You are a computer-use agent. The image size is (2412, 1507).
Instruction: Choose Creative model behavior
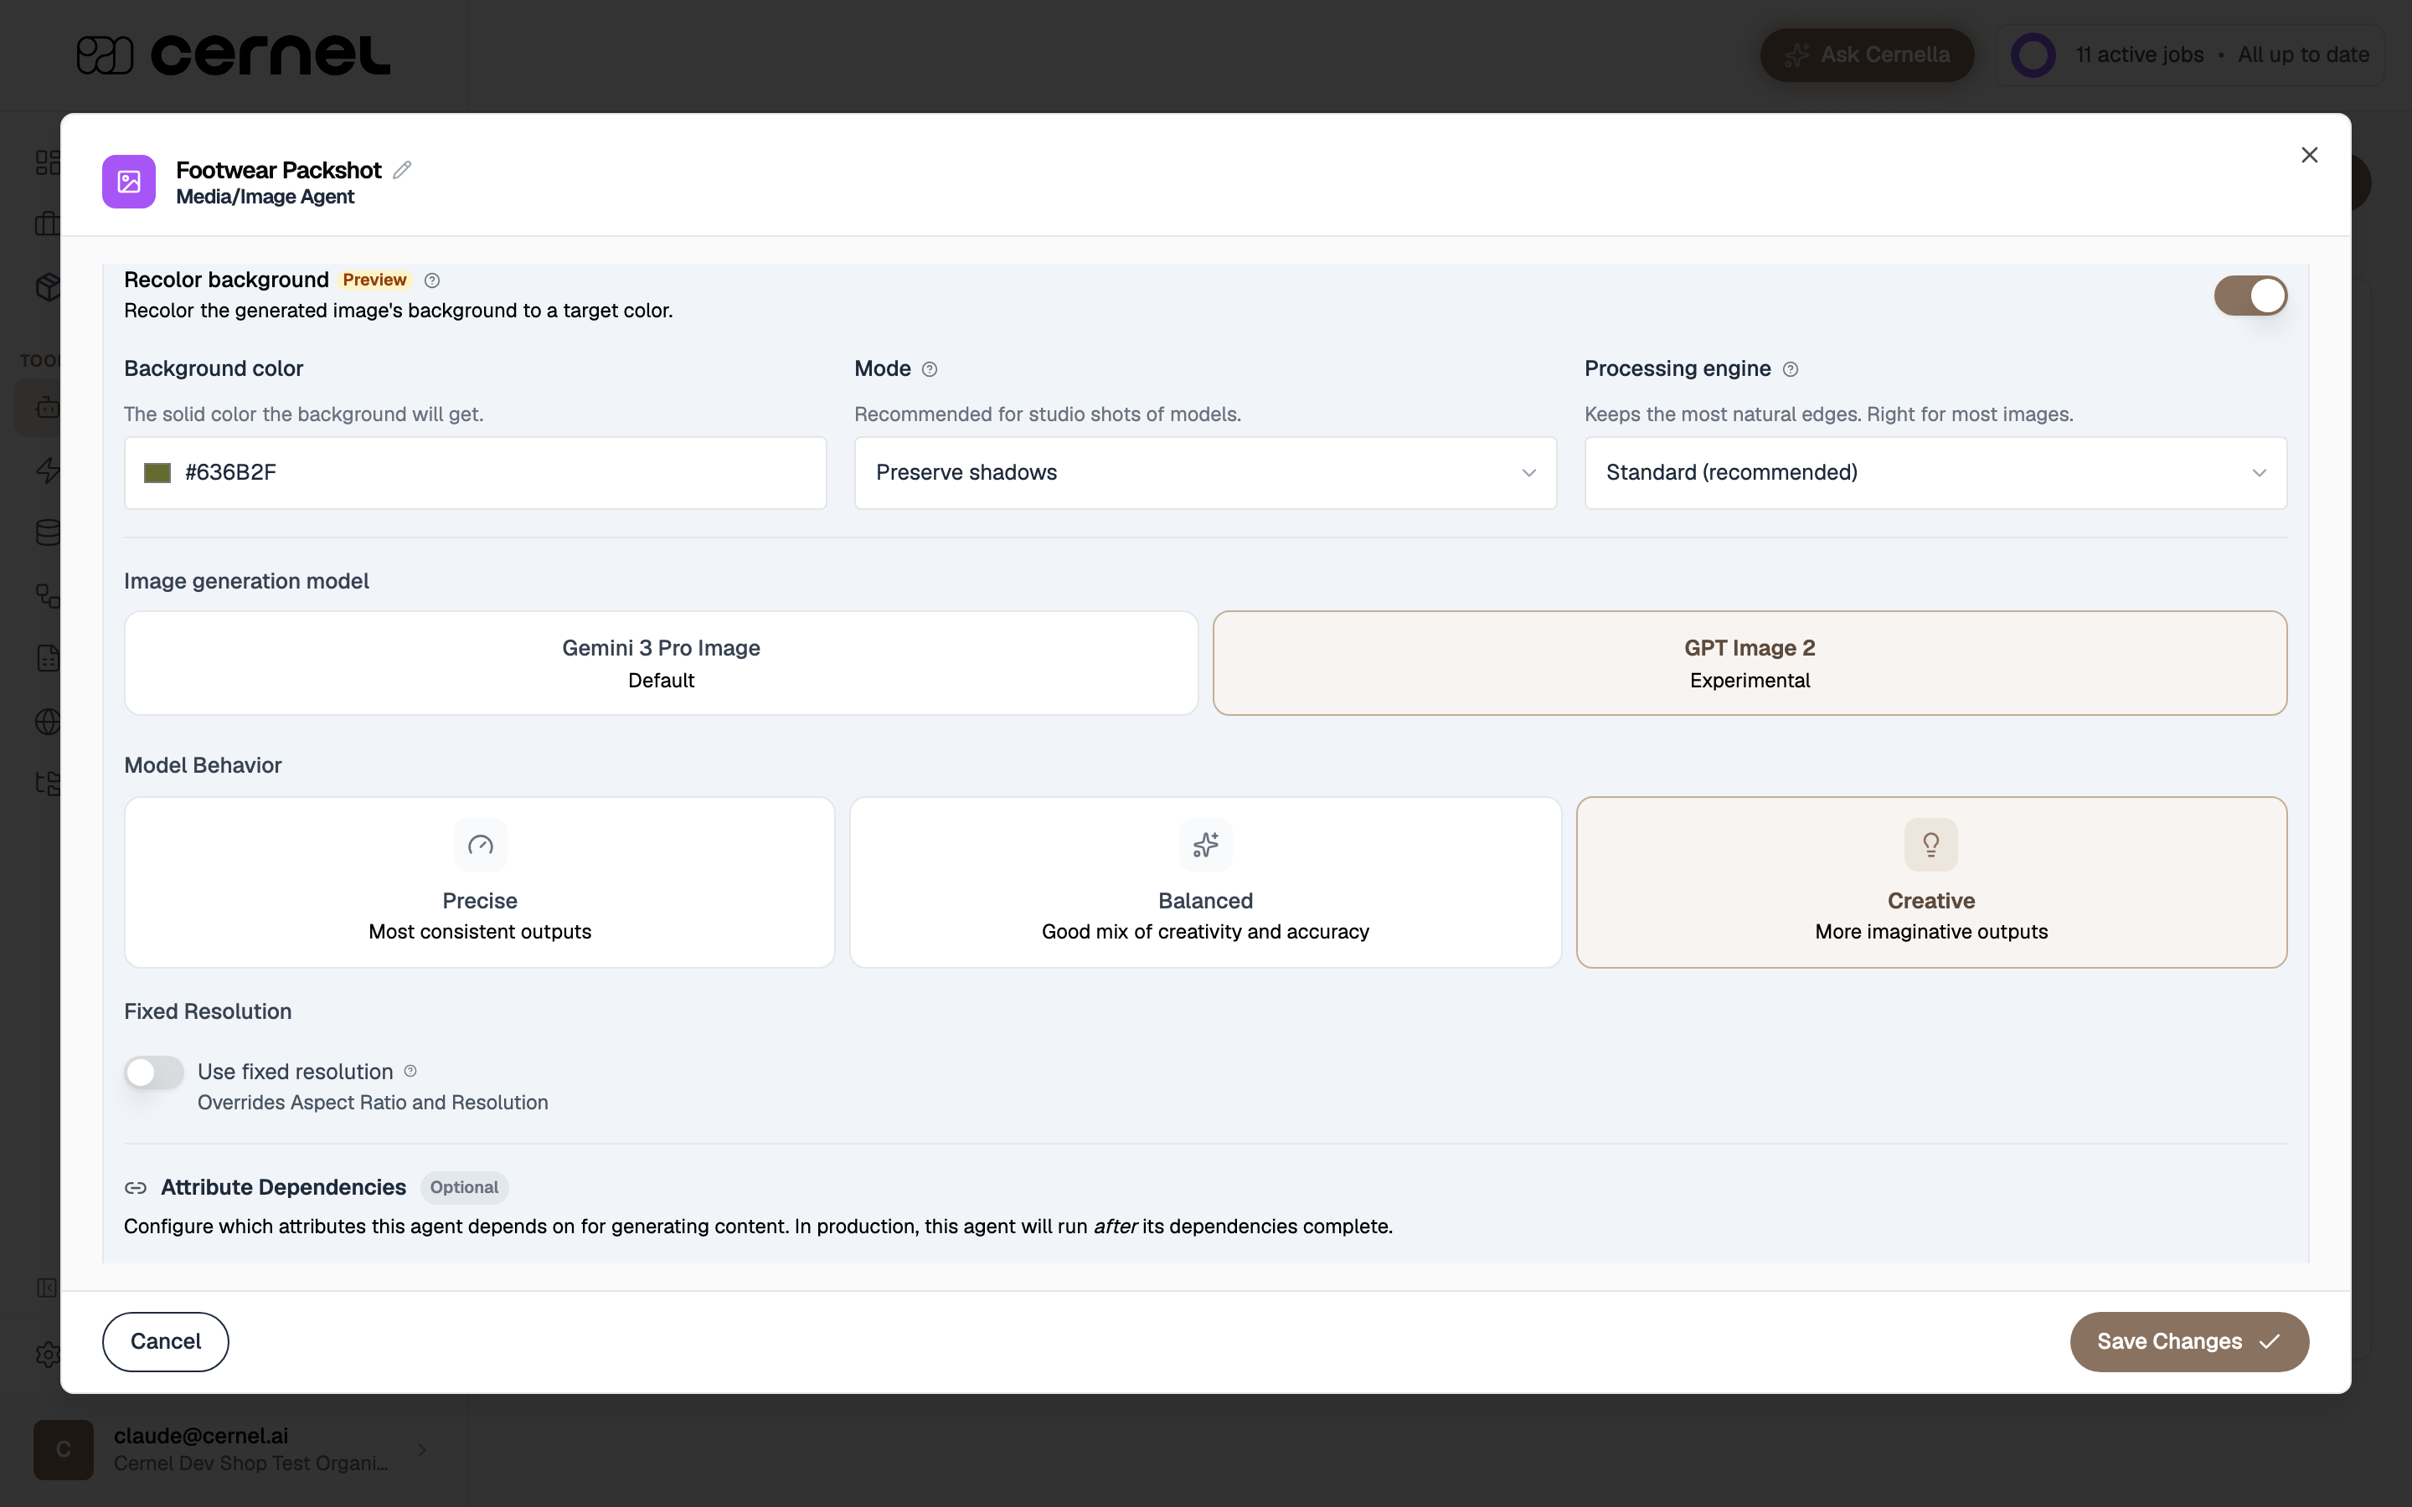(1930, 882)
